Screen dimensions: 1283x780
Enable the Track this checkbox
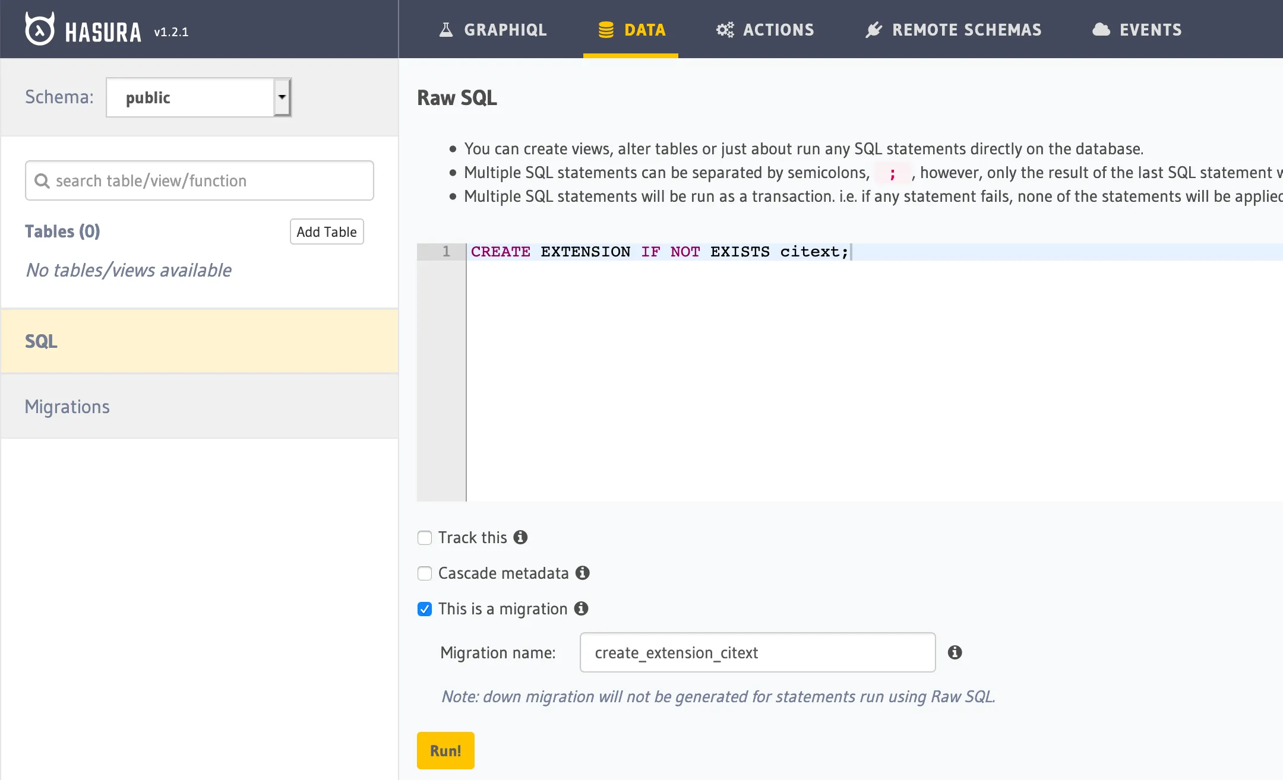point(424,538)
